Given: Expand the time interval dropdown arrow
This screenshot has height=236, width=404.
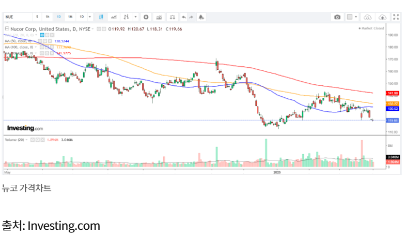Looking at the screenshot, I should pyautogui.click(x=90, y=17).
